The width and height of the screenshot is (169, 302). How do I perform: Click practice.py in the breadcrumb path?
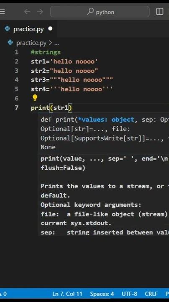click(x=31, y=43)
